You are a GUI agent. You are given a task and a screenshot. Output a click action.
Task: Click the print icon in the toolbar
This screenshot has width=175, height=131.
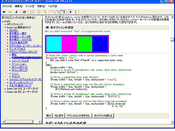(x=24, y=12)
